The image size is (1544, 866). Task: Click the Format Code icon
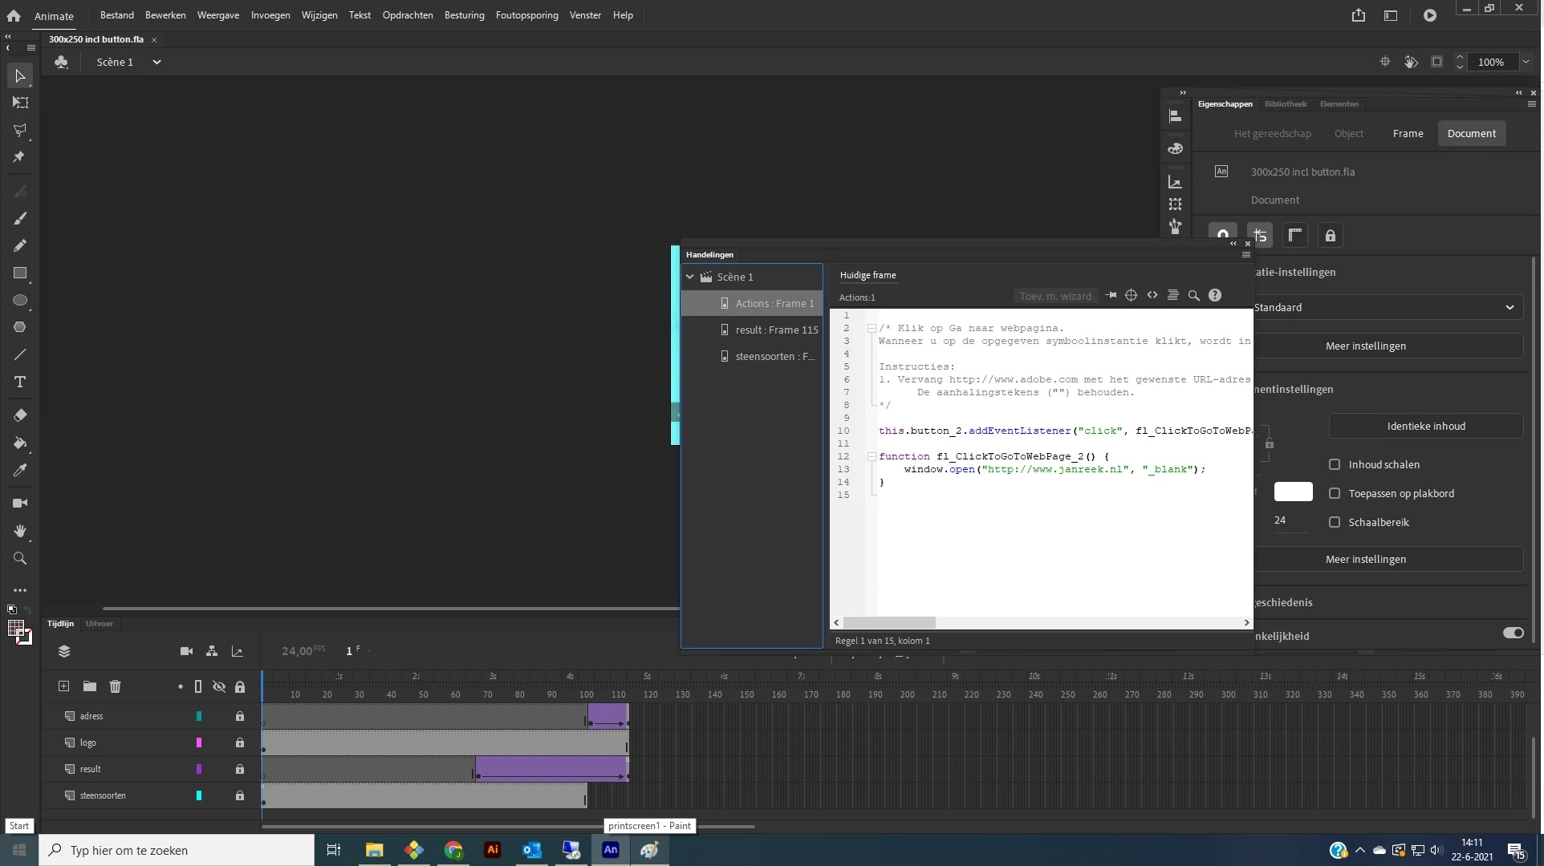pyautogui.click(x=1172, y=296)
